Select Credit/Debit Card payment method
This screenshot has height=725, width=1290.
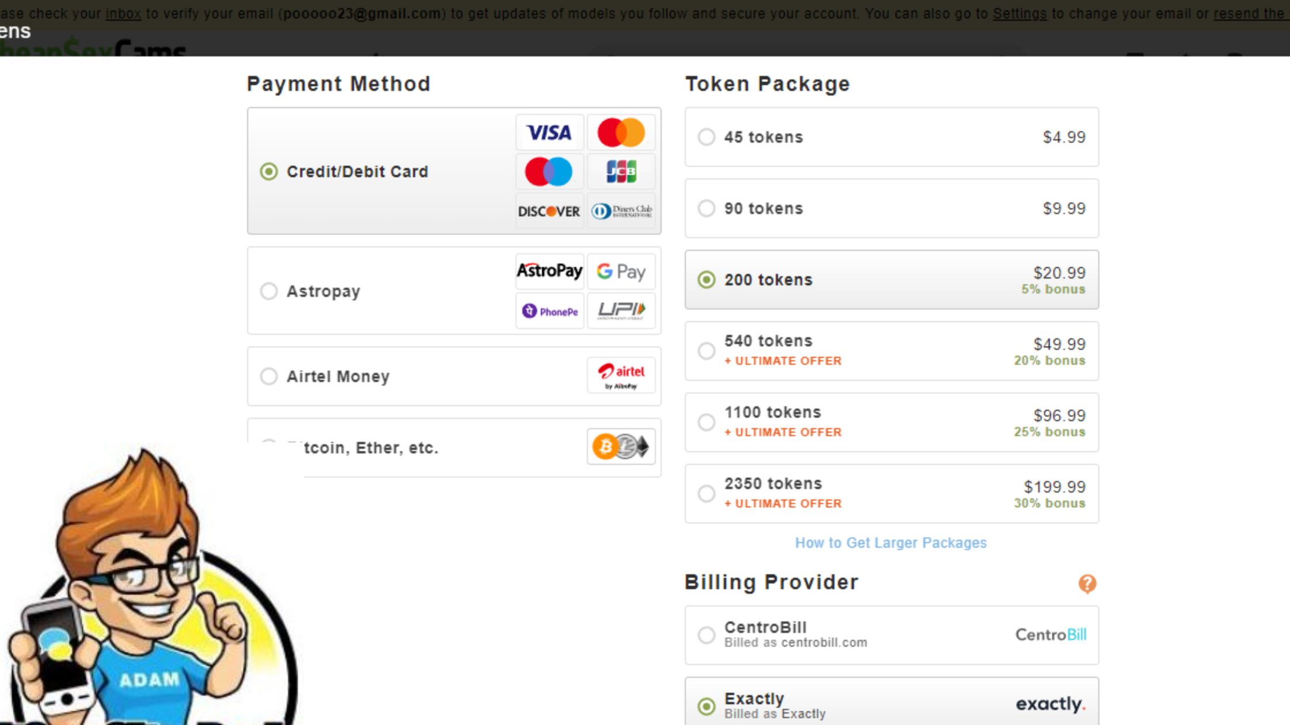coord(454,171)
